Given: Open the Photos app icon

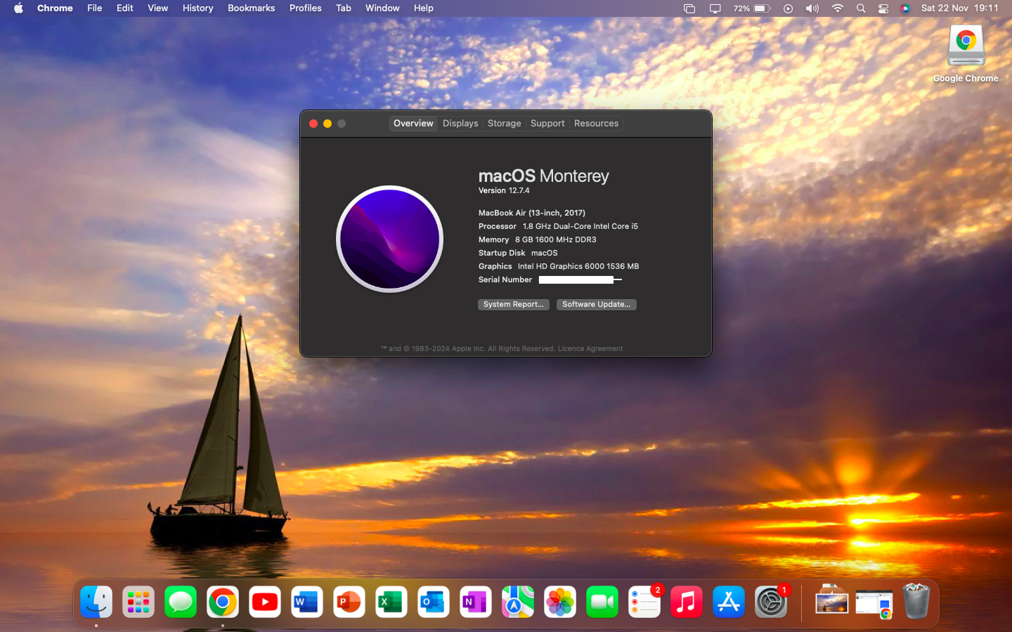Looking at the screenshot, I should 560,602.
